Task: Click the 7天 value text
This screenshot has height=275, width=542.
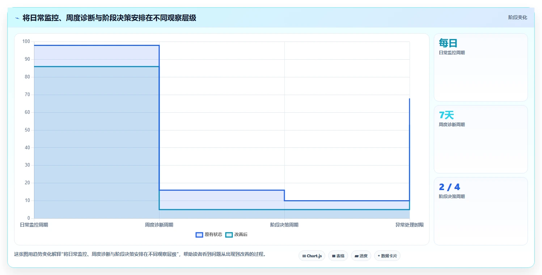Action: 446,115
